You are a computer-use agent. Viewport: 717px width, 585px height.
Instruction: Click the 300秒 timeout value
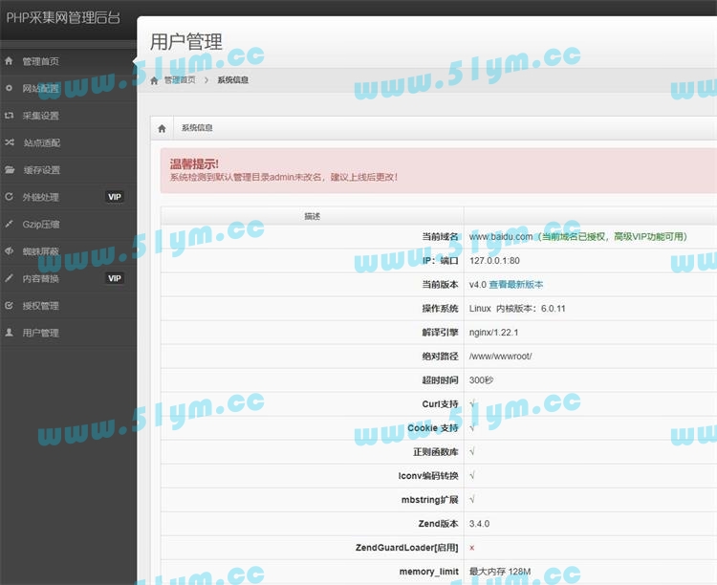click(x=481, y=380)
